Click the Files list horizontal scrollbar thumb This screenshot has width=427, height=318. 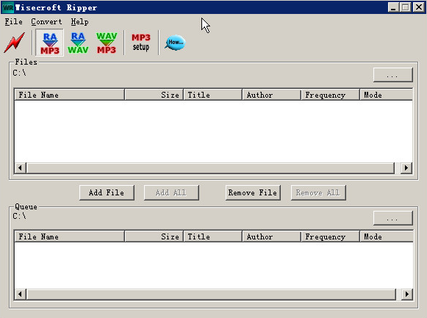(x=210, y=167)
